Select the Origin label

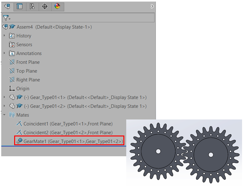23,89
